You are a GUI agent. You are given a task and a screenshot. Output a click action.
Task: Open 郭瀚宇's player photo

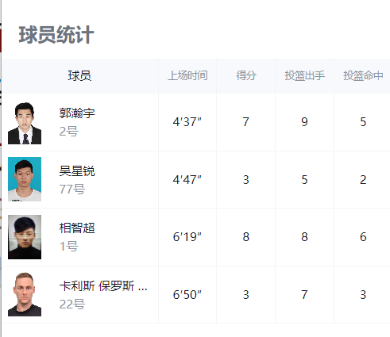[x=25, y=122]
